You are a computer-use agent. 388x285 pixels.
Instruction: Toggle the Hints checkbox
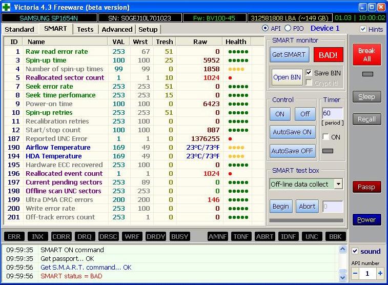tap(363, 29)
